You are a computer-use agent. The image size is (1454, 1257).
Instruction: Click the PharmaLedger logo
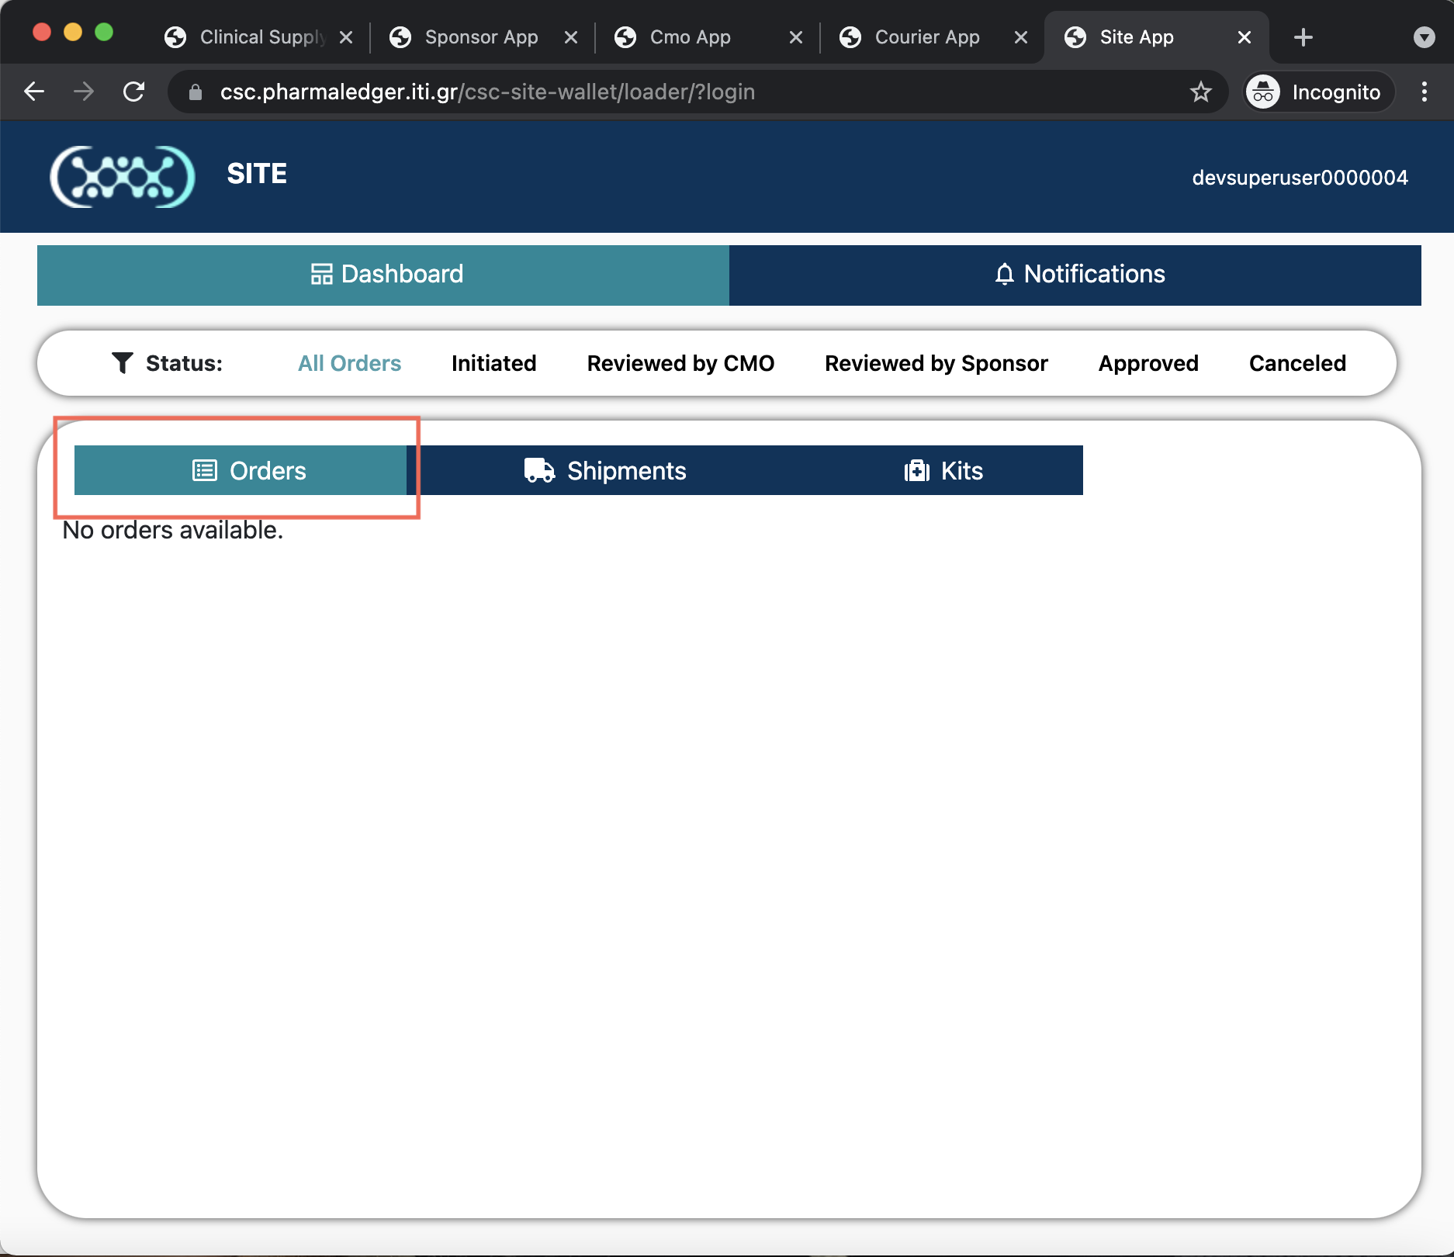pyautogui.click(x=123, y=177)
